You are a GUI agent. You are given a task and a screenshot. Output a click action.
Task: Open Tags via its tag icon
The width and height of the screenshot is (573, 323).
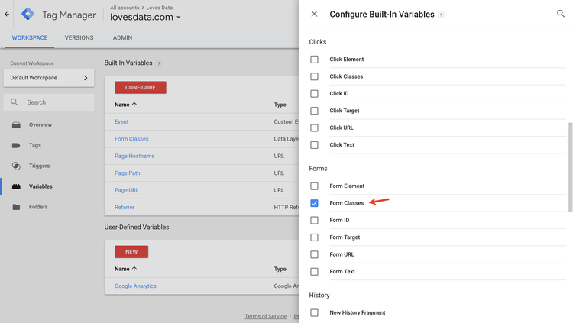tap(16, 145)
